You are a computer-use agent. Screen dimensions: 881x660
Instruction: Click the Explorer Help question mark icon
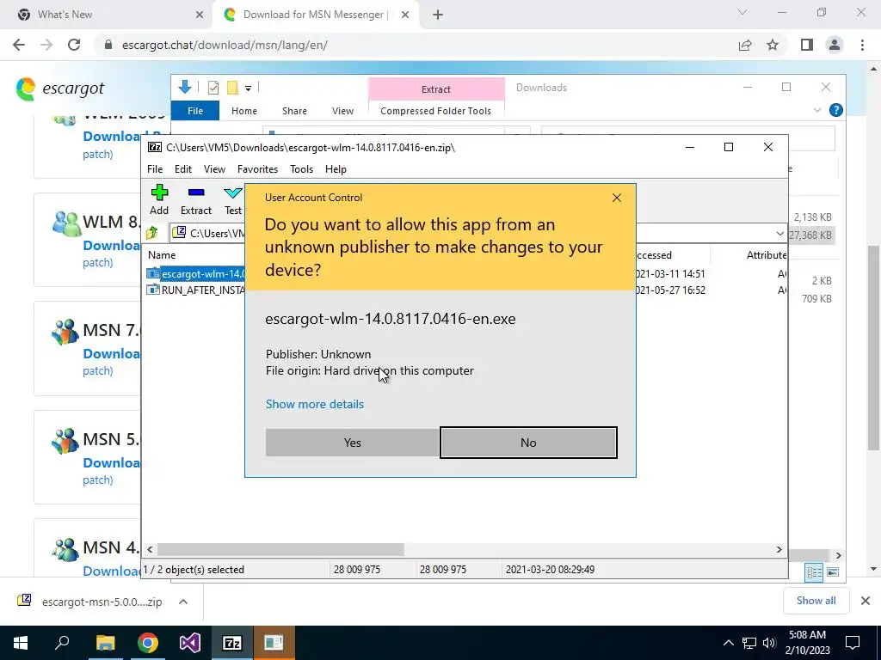[x=836, y=110]
